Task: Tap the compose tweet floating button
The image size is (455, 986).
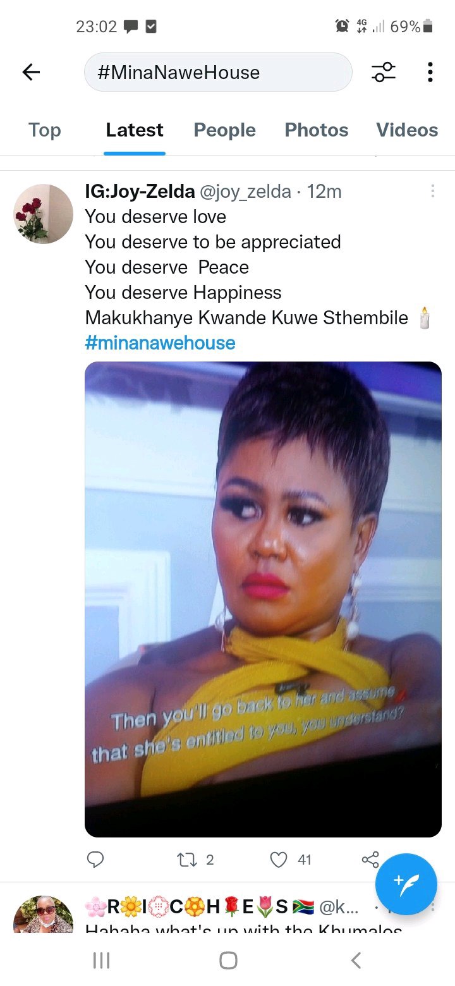Action: point(406,884)
